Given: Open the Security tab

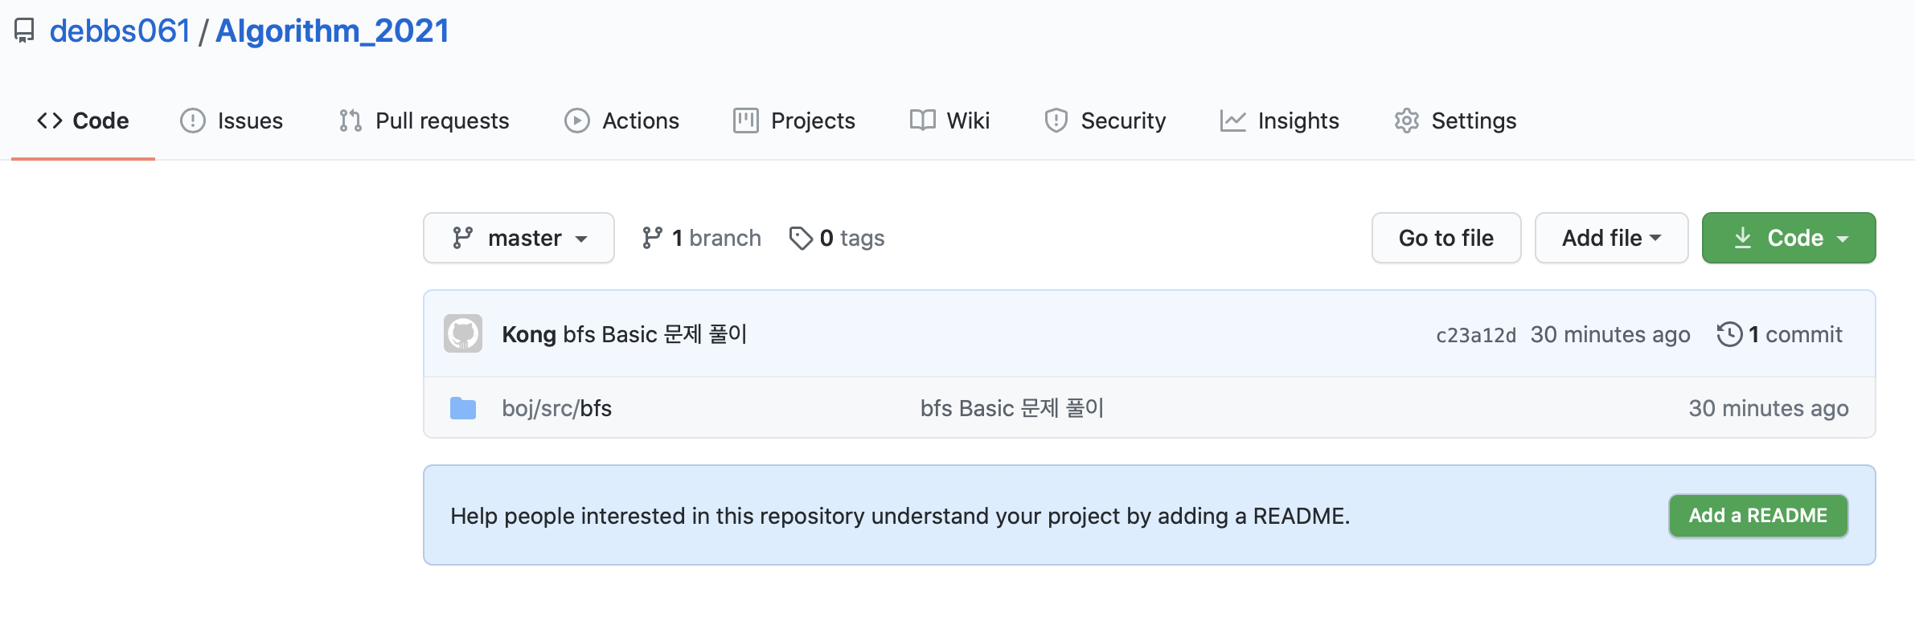Looking at the screenshot, I should click(x=1105, y=121).
